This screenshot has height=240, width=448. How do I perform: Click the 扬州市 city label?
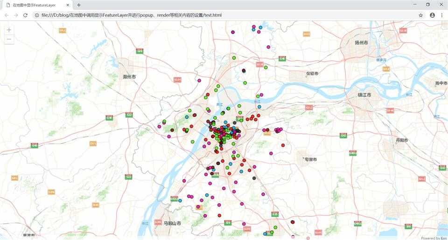(x=361, y=42)
